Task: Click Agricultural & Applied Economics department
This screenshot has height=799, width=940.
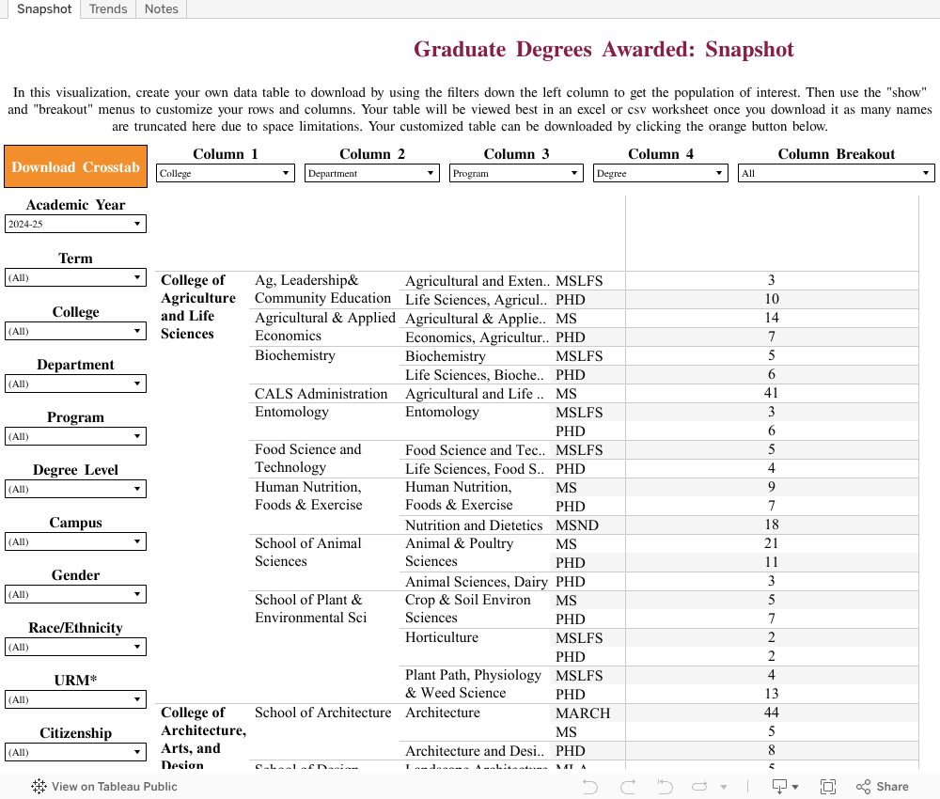Action: 325,327
